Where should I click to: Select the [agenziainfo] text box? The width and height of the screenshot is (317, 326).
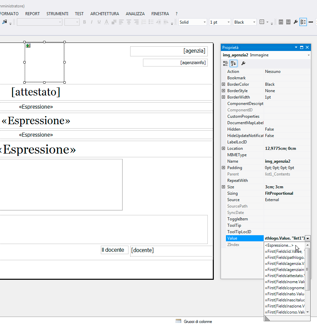tap(175, 63)
